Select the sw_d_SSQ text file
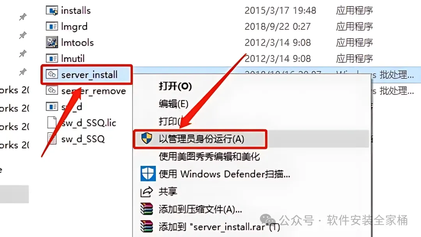 tap(83, 139)
